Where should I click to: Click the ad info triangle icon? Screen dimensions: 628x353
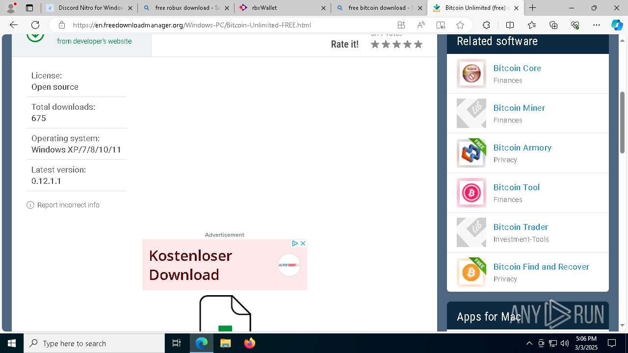(x=294, y=243)
